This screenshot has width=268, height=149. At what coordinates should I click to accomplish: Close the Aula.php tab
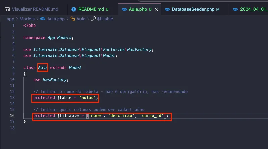156,9
